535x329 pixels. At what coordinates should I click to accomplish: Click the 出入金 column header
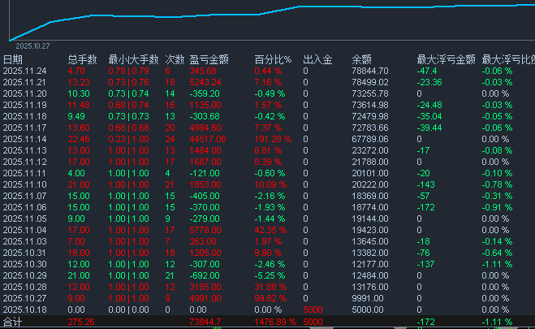pyautogui.click(x=317, y=59)
